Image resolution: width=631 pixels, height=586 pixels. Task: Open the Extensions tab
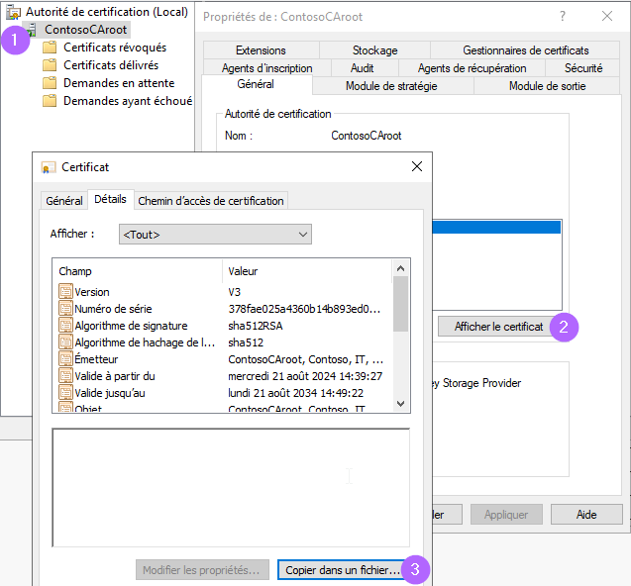(261, 50)
